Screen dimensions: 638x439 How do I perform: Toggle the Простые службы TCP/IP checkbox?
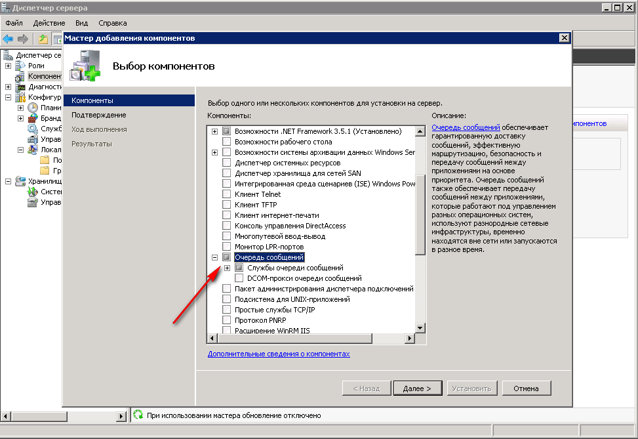(227, 310)
